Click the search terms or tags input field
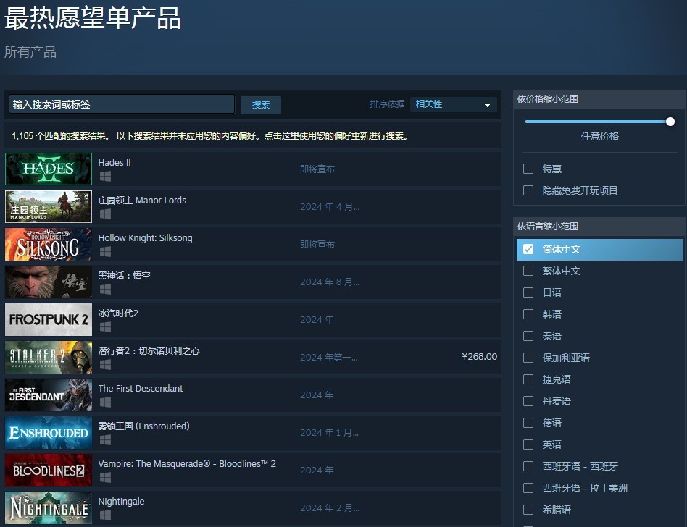This screenshot has height=527, width=687. pos(121,105)
